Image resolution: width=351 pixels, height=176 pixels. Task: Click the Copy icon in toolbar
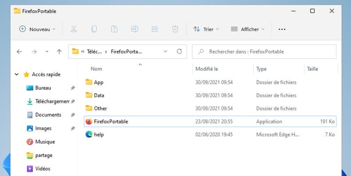[94, 29]
